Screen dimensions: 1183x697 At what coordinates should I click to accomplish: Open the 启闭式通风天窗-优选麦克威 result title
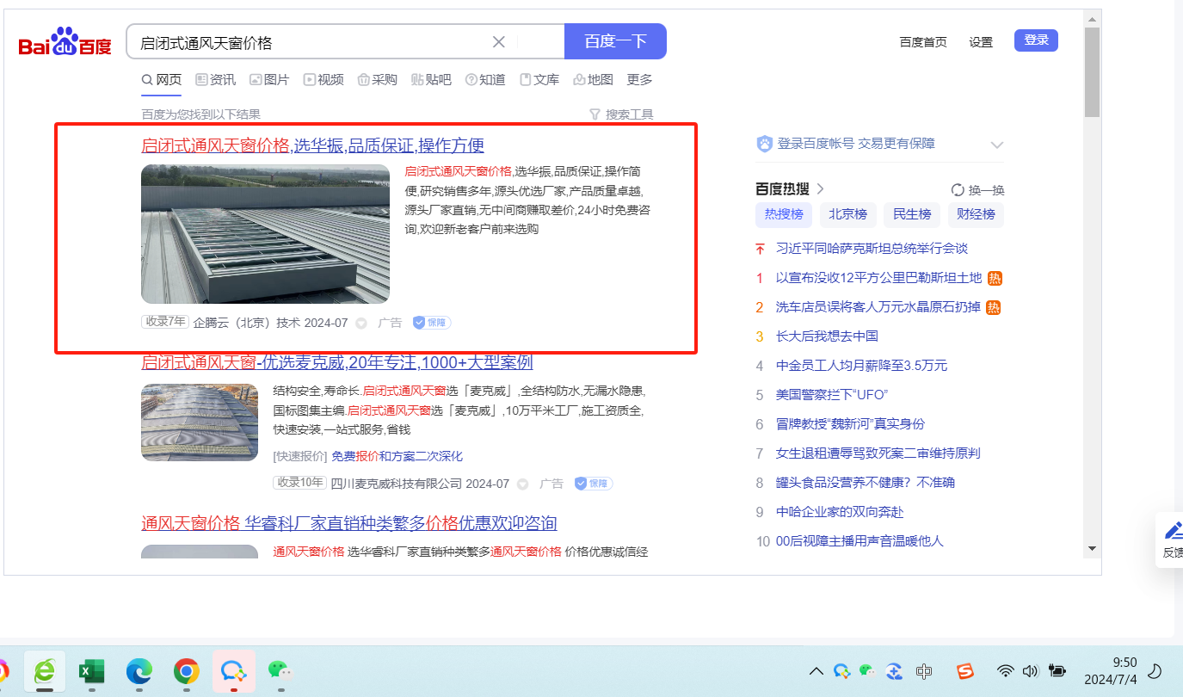pos(337,362)
